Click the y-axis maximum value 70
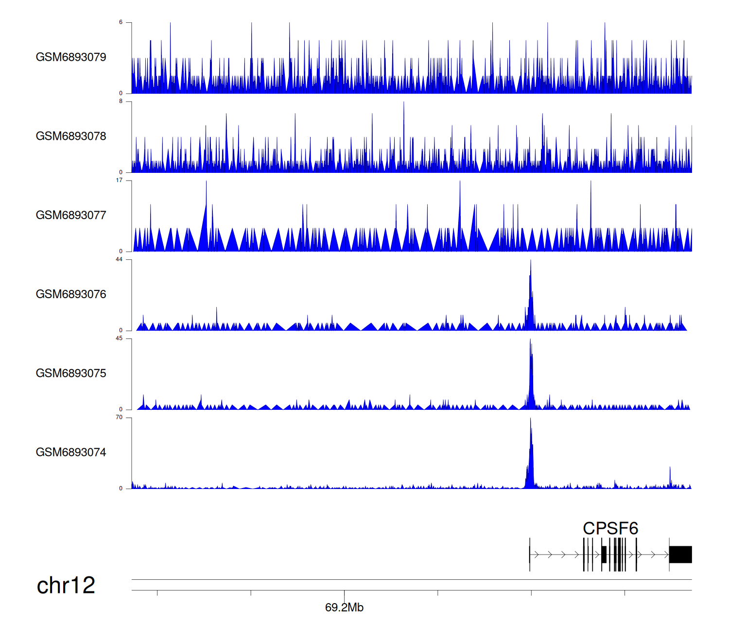This screenshot has height=641, width=729. click(119, 418)
